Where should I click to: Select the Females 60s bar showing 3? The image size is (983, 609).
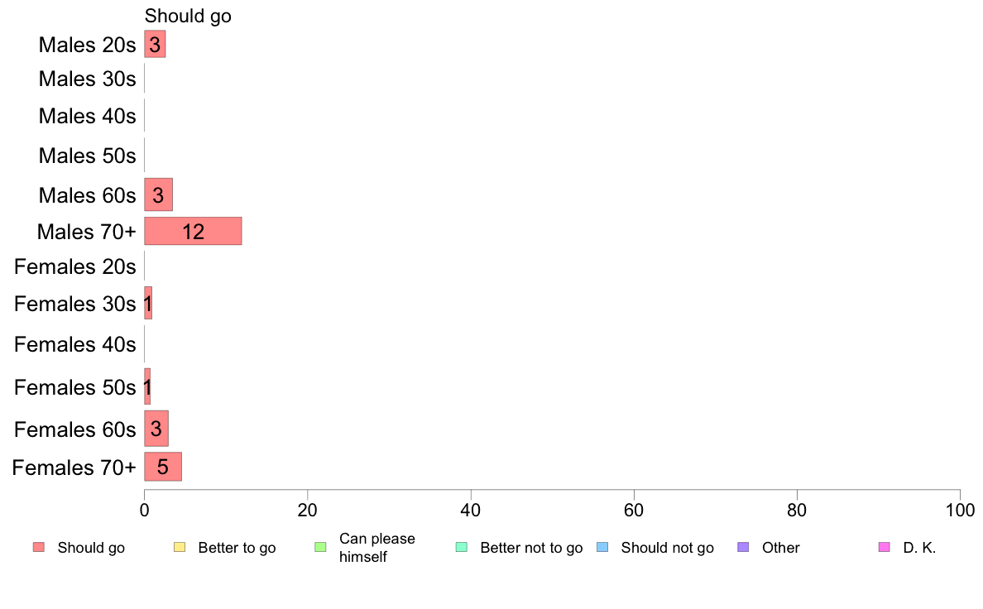[x=156, y=429]
